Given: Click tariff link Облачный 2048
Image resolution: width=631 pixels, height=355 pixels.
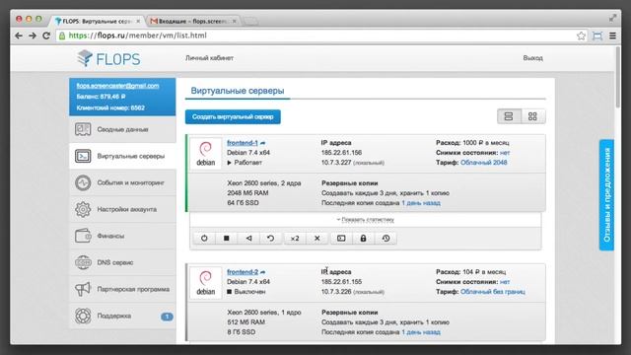Looking at the screenshot, I should [483, 163].
